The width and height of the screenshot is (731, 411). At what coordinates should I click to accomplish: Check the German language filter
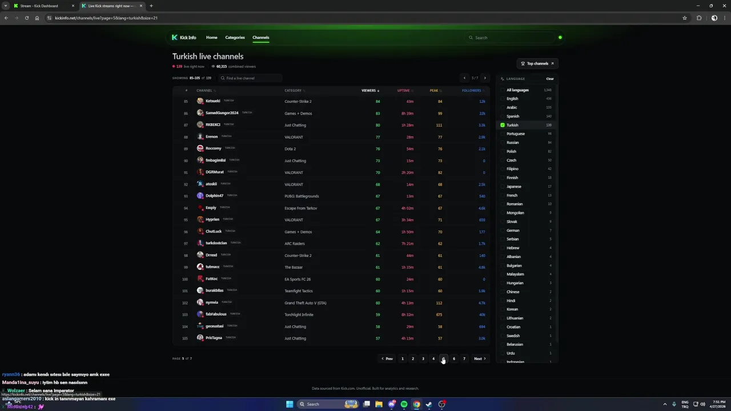[x=503, y=231]
